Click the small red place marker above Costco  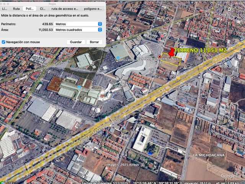pos(162,36)
